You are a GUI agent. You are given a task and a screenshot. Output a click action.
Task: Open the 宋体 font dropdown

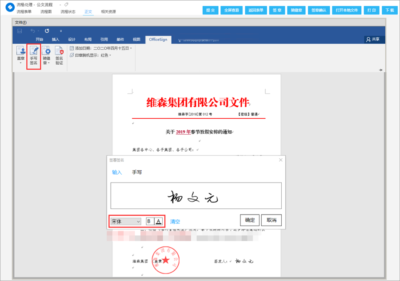(x=126, y=221)
